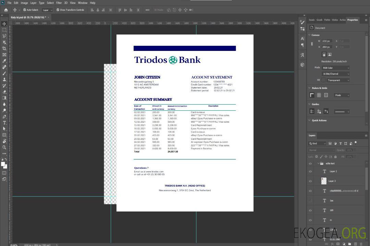This screenshot has height=246, width=370.
Task: Open the Layers panel flyout menu
Action: coord(366,136)
